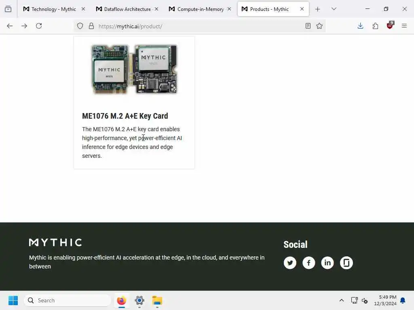The image size is (414, 310).
Task: Close the Dataflow Architecture tab
Action: click(x=156, y=9)
